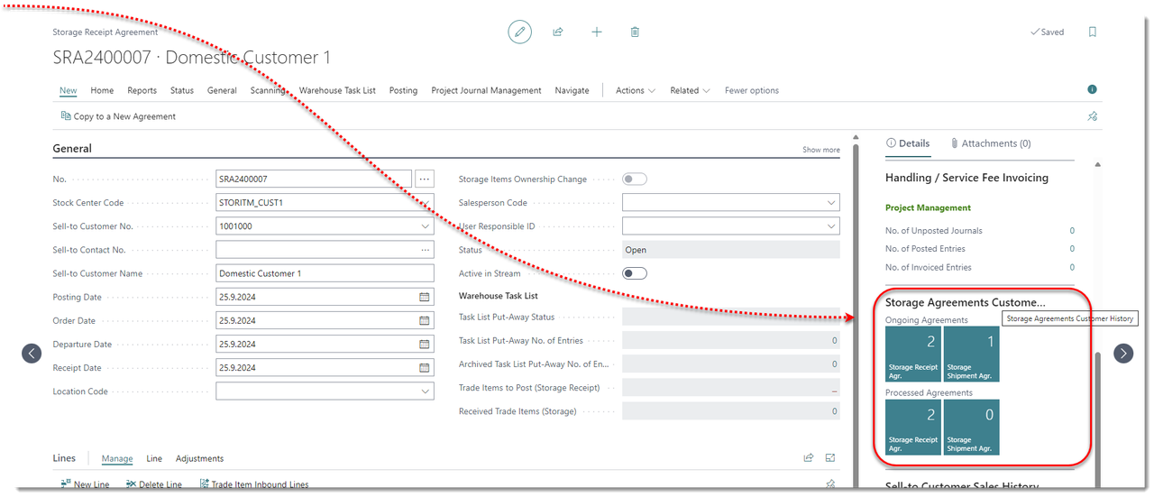Viewport: 1154px width, 497px height.
Task: Open the Actions dropdown menu
Action: click(x=635, y=90)
